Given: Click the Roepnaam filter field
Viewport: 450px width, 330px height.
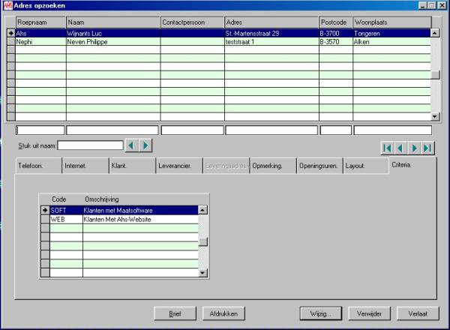Looking at the screenshot, I should click(x=40, y=130).
